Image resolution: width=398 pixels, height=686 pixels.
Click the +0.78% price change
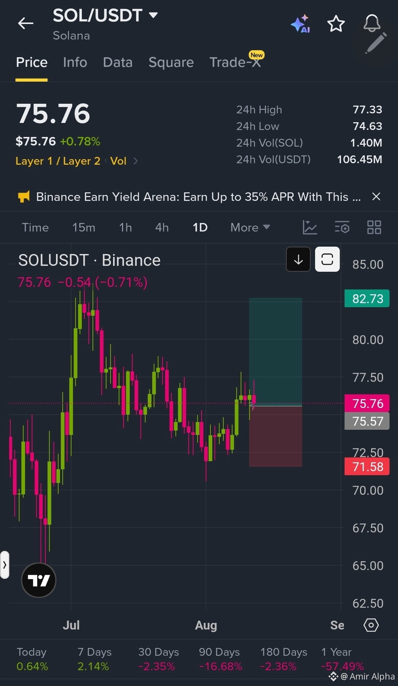(x=80, y=141)
